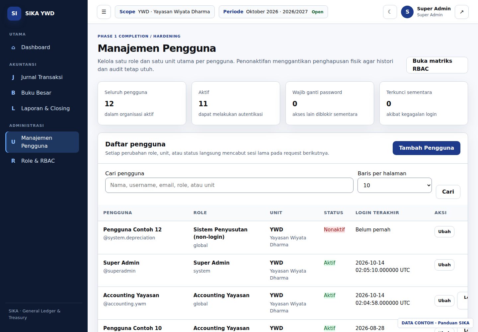
Task: Click the R icon beside Role & RBAC
Action: pos(13,161)
